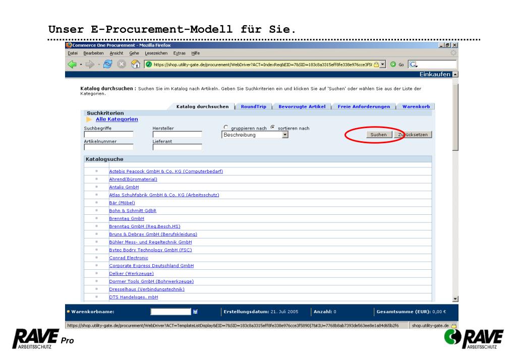Open the Dresselhaus (Verbindungstechnik) link
The image size is (516, 357).
pos(147,289)
